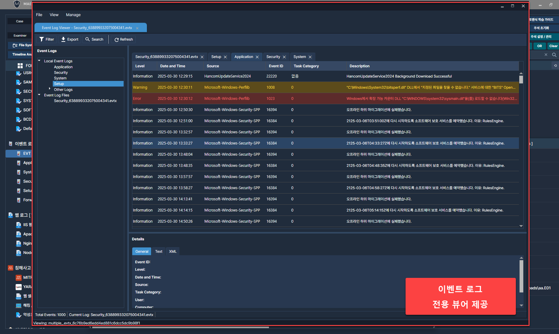Click the event list scroll down arrow
Screen dimensions: 559x334
click(521, 226)
